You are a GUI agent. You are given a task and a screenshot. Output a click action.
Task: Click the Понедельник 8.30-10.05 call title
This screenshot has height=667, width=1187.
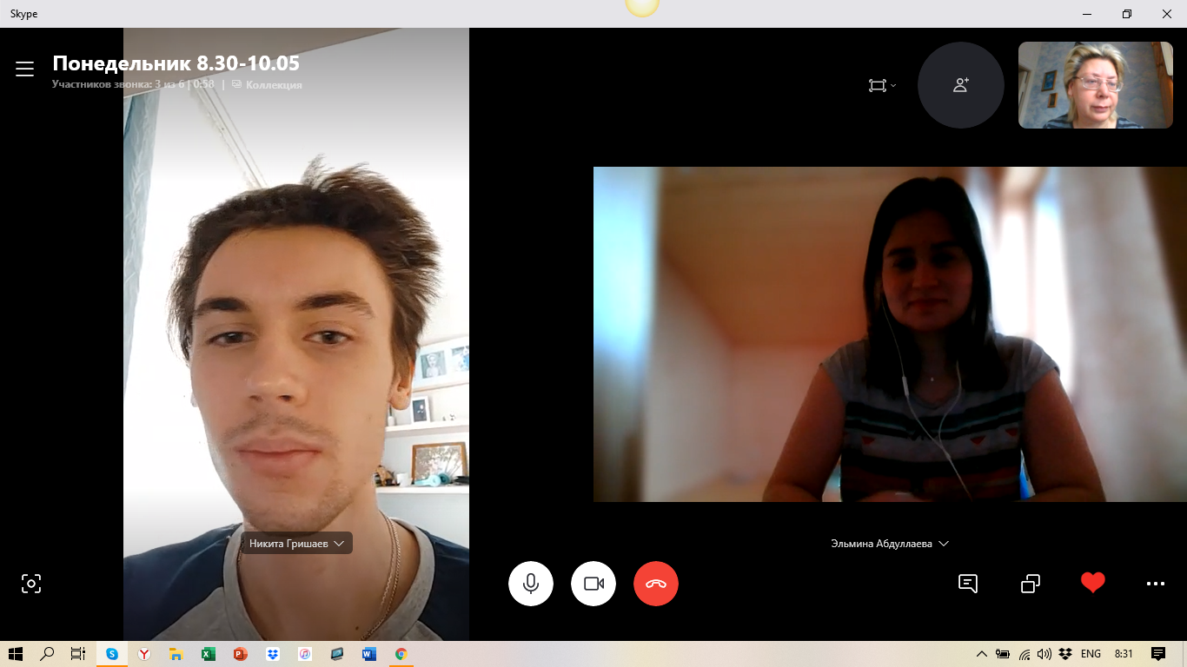(176, 63)
